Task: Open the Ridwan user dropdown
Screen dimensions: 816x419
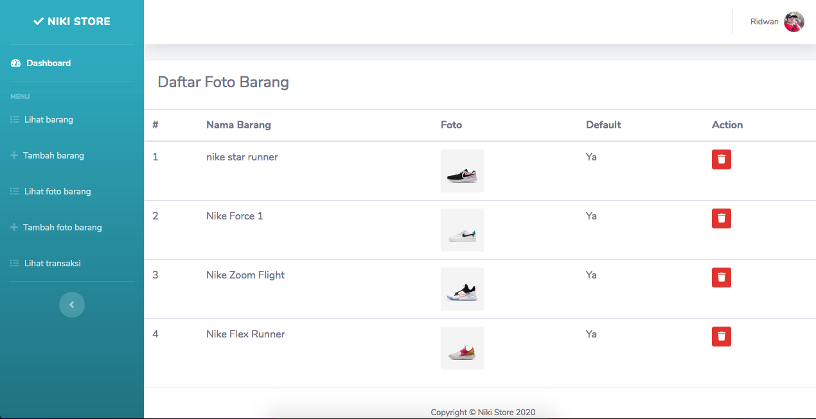Action: (x=777, y=22)
